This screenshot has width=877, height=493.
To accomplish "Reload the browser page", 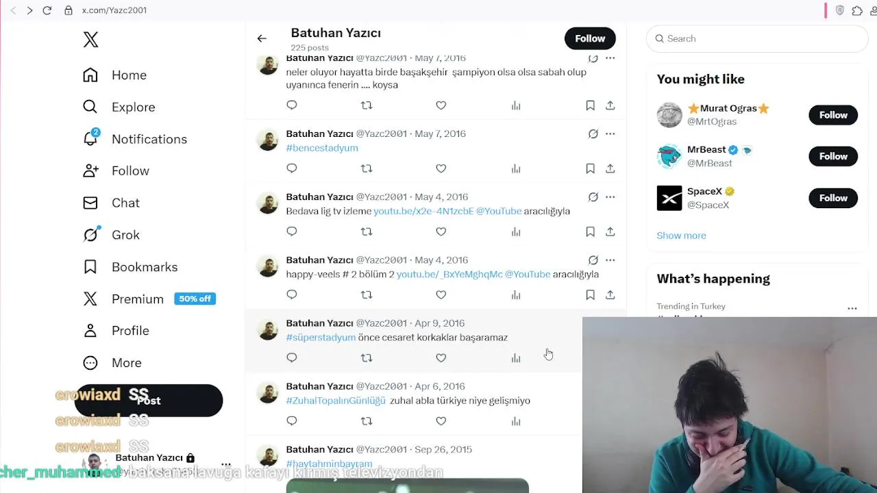I will pos(47,10).
